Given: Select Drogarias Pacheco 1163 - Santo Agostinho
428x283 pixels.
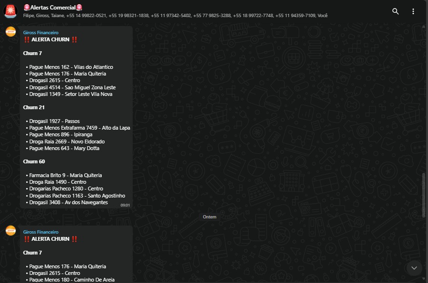Looking at the screenshot, I should pyautogui.click(x=77, y=196).
